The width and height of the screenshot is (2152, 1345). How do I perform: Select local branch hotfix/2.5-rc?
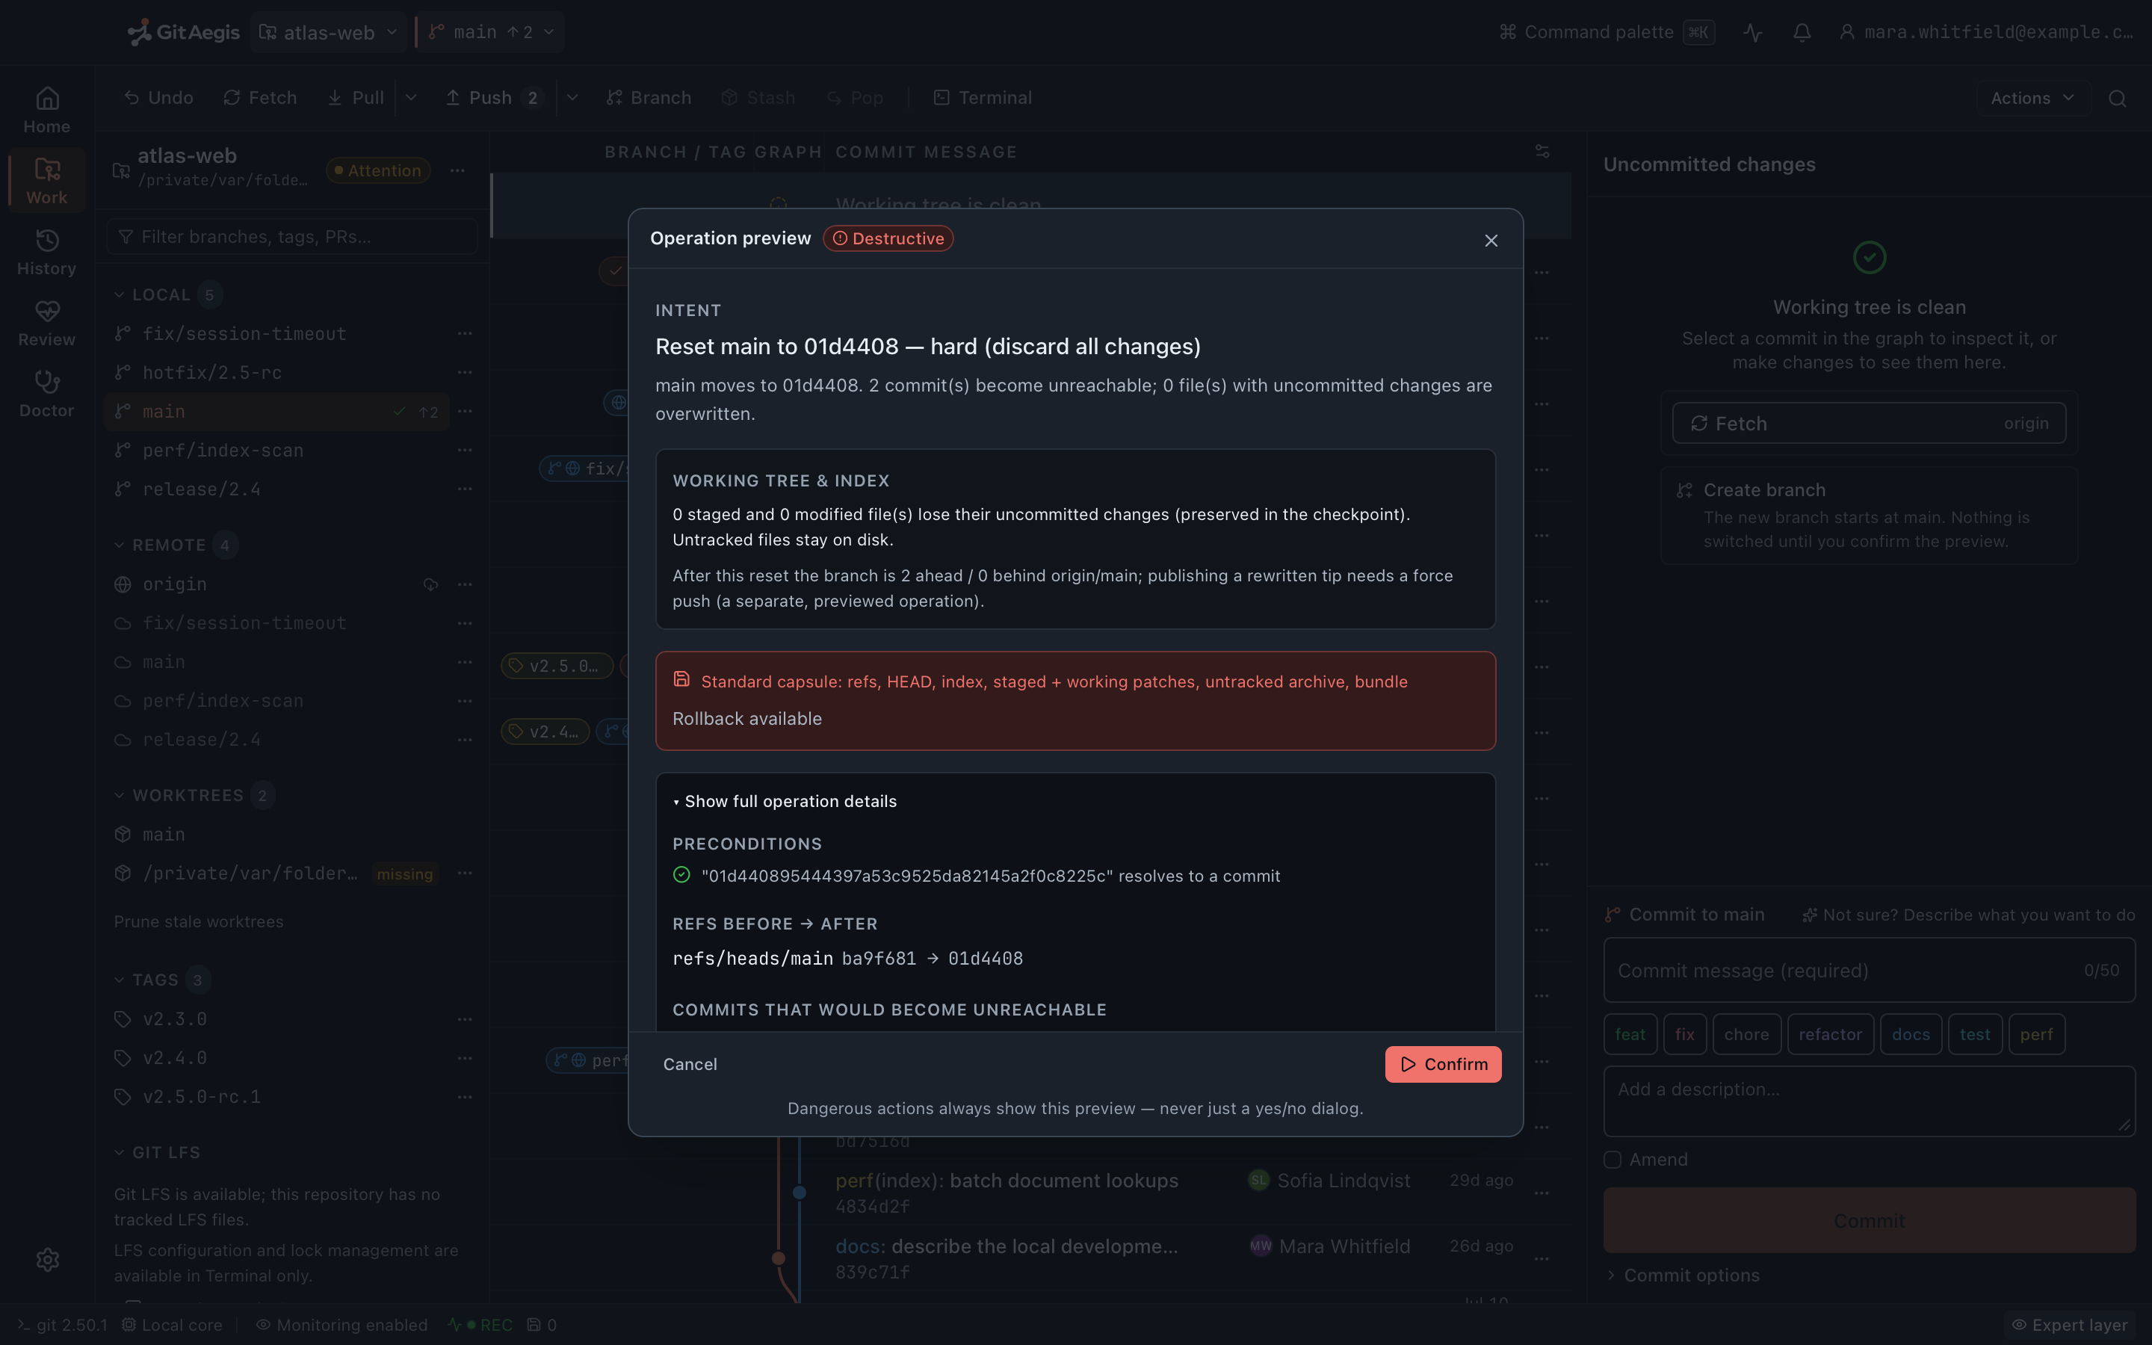coord(211,373)
